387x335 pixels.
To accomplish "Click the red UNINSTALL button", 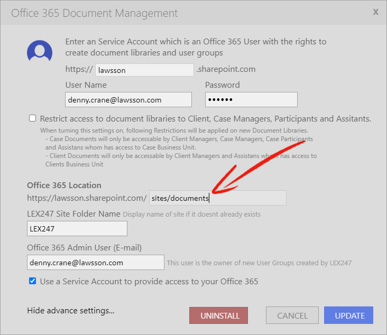I will click(x=218, y=315).
